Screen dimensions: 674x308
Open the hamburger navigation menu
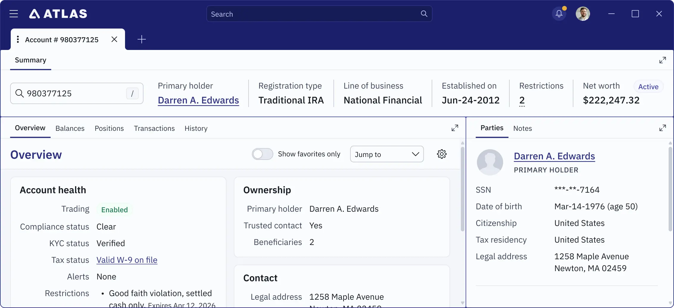(x=14, y=14)
